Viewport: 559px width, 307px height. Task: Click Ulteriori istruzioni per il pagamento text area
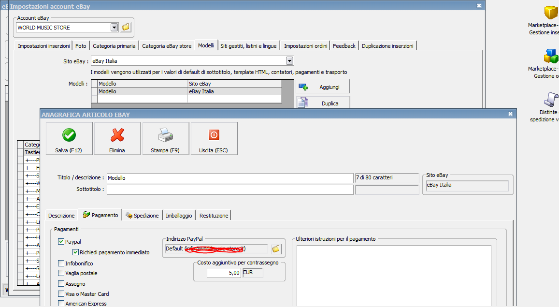394,276
